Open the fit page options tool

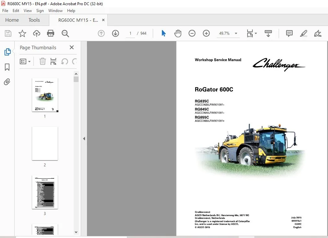[250, 33]
